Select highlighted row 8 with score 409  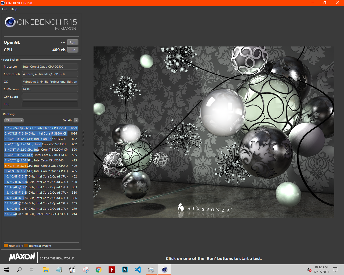coord(41,166)
